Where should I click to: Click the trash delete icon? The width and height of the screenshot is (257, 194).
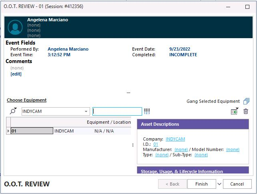(x=246, y=111)
